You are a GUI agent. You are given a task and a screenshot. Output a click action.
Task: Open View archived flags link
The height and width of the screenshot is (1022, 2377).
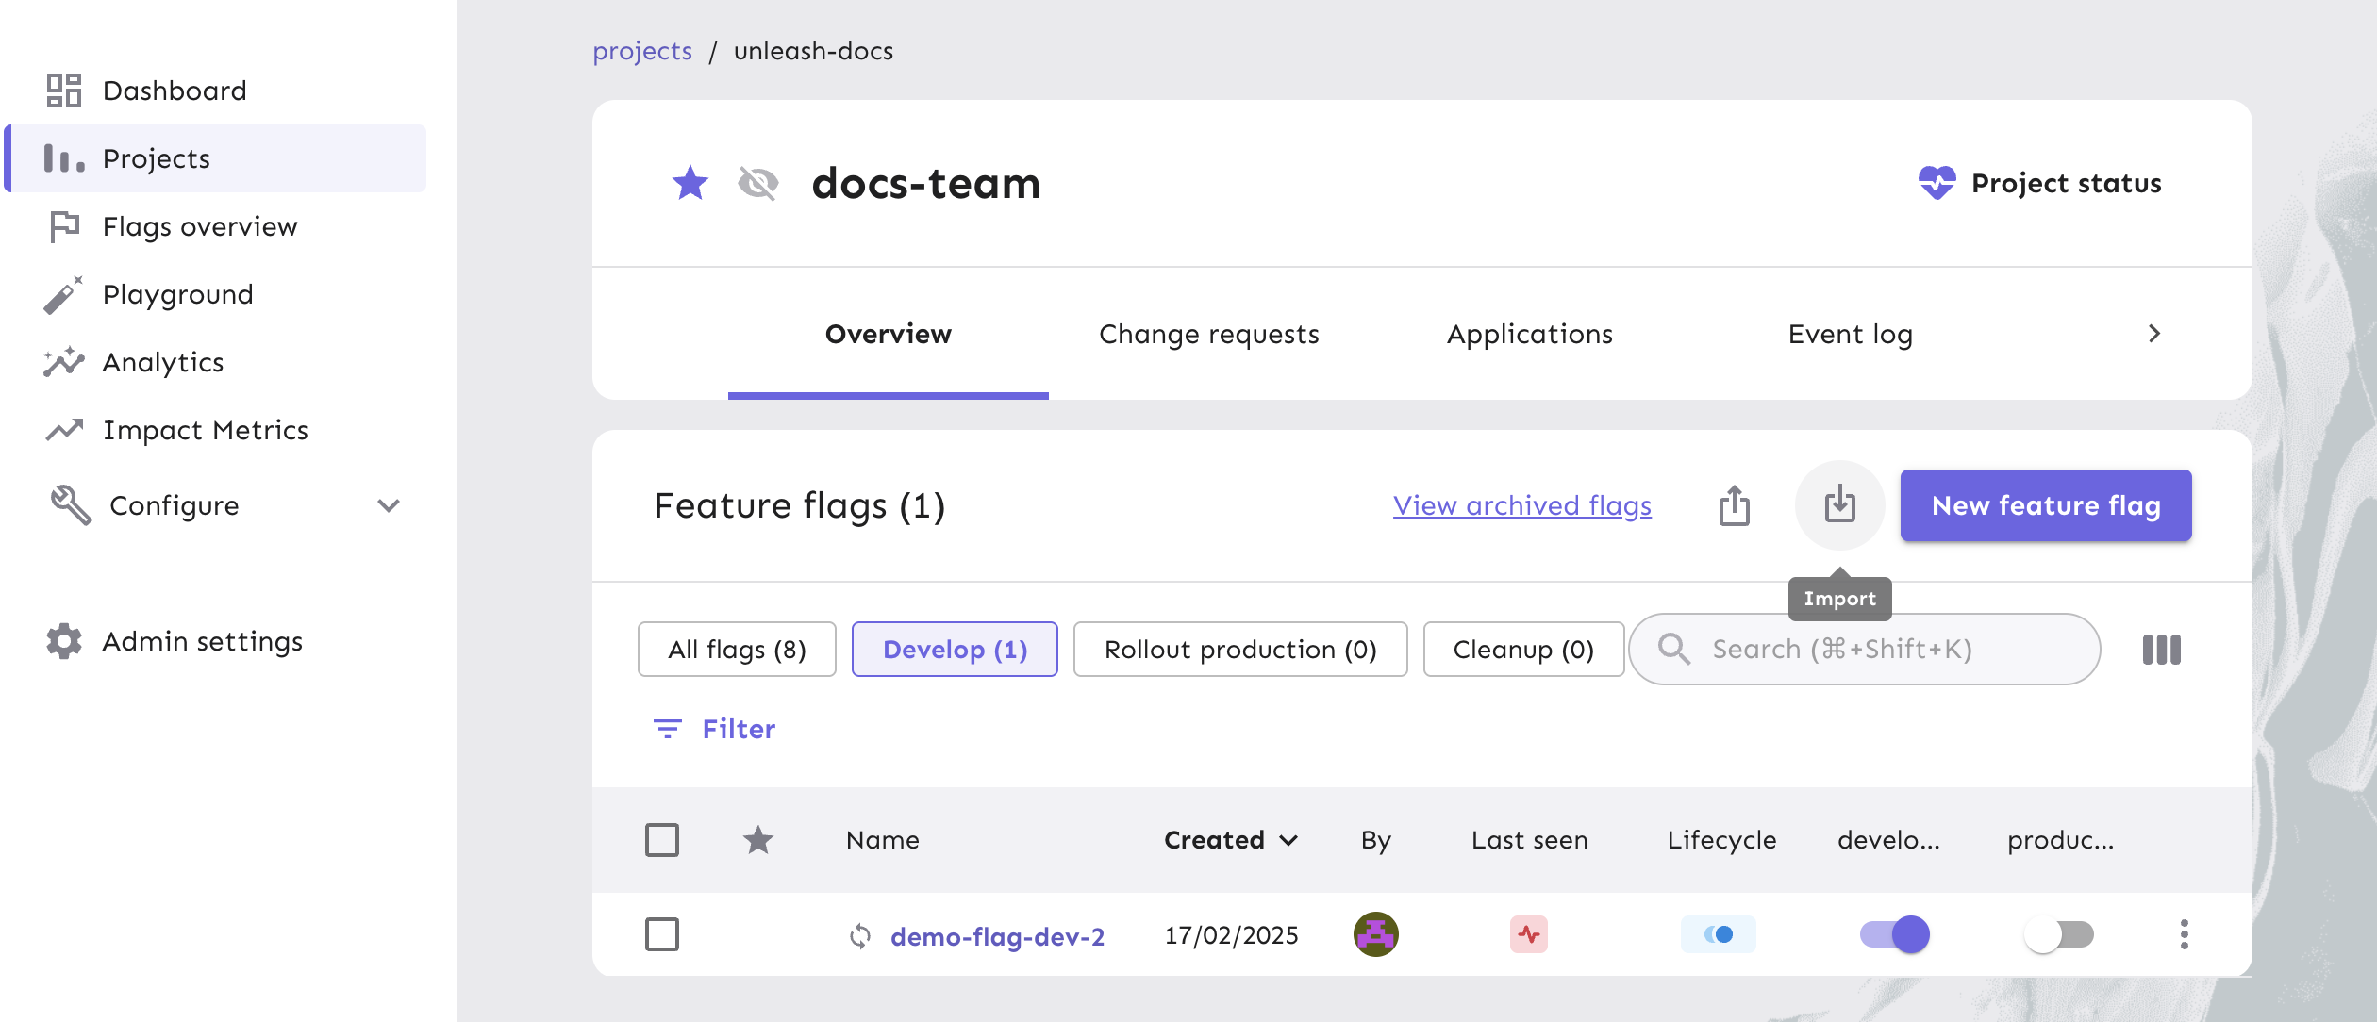click(1521, 505)
